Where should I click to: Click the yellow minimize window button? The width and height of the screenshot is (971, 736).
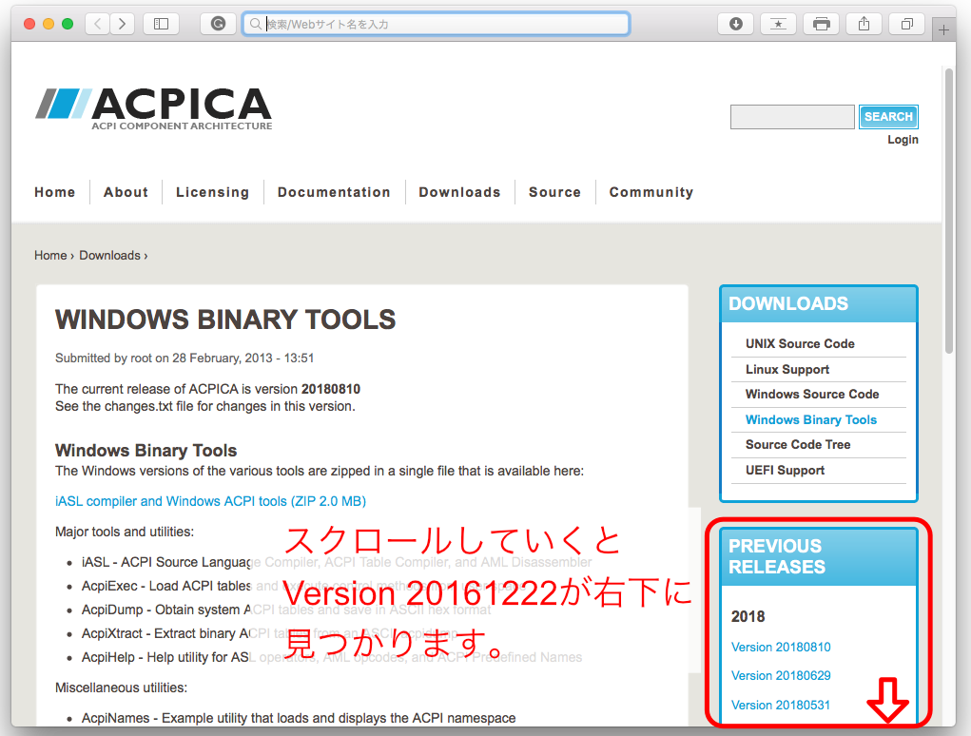[49, 24]
